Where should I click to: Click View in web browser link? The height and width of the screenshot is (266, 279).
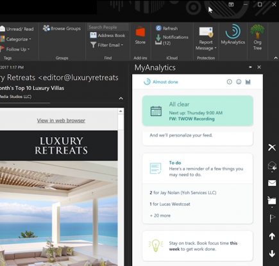pyautogui.click(x=61, y=121)
